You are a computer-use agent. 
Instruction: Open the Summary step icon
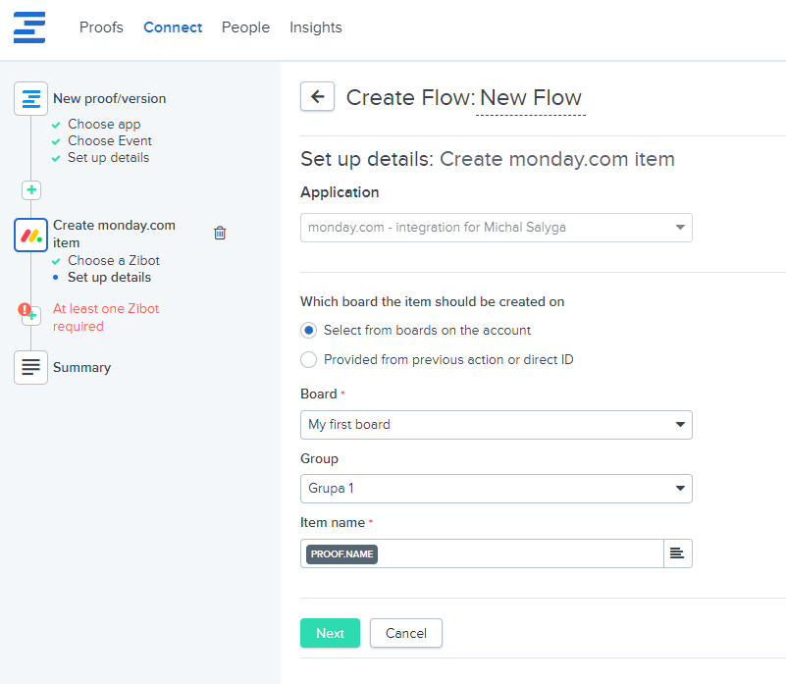(31, 367)
